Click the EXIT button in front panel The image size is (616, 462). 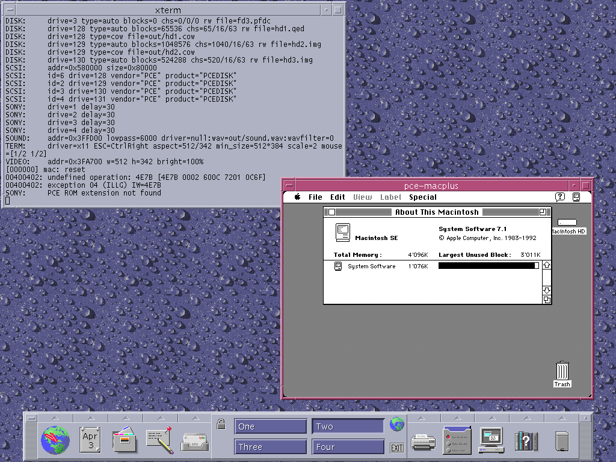(x=397, y=448)
